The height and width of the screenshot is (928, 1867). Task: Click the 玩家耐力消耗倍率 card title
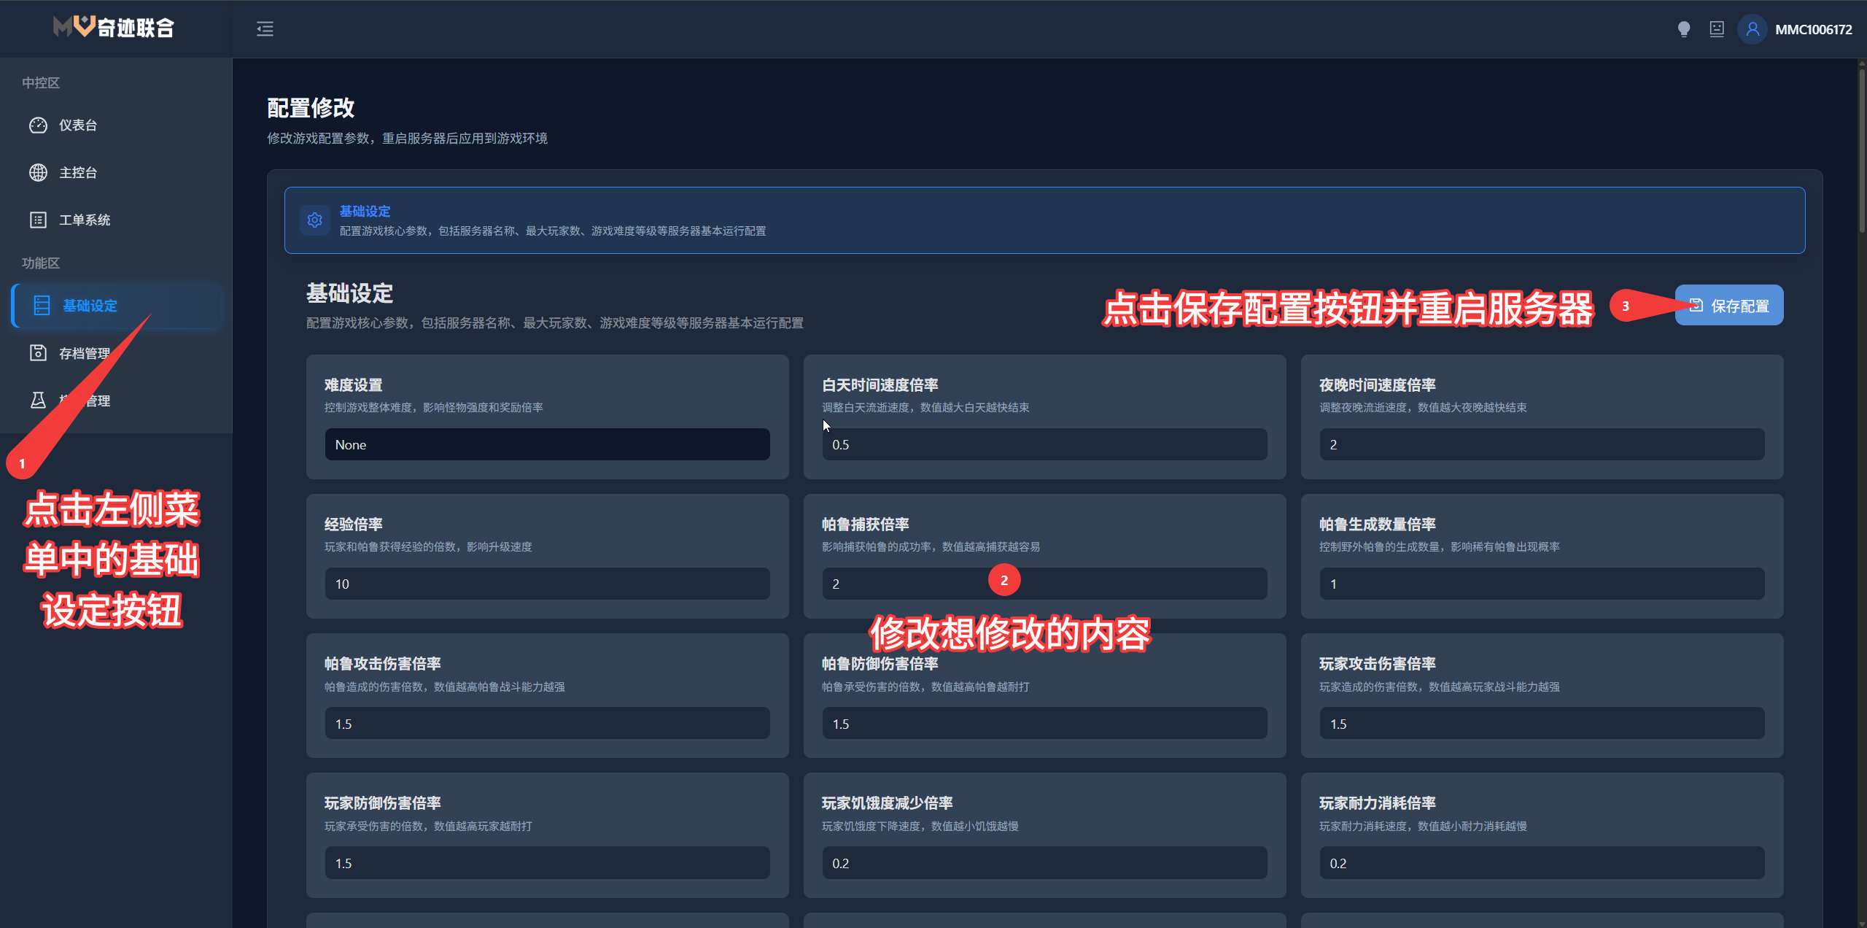1378,803
